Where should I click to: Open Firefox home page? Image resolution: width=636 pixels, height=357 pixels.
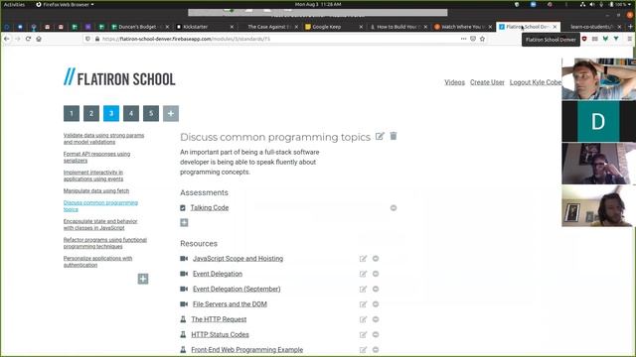[39, 39]
